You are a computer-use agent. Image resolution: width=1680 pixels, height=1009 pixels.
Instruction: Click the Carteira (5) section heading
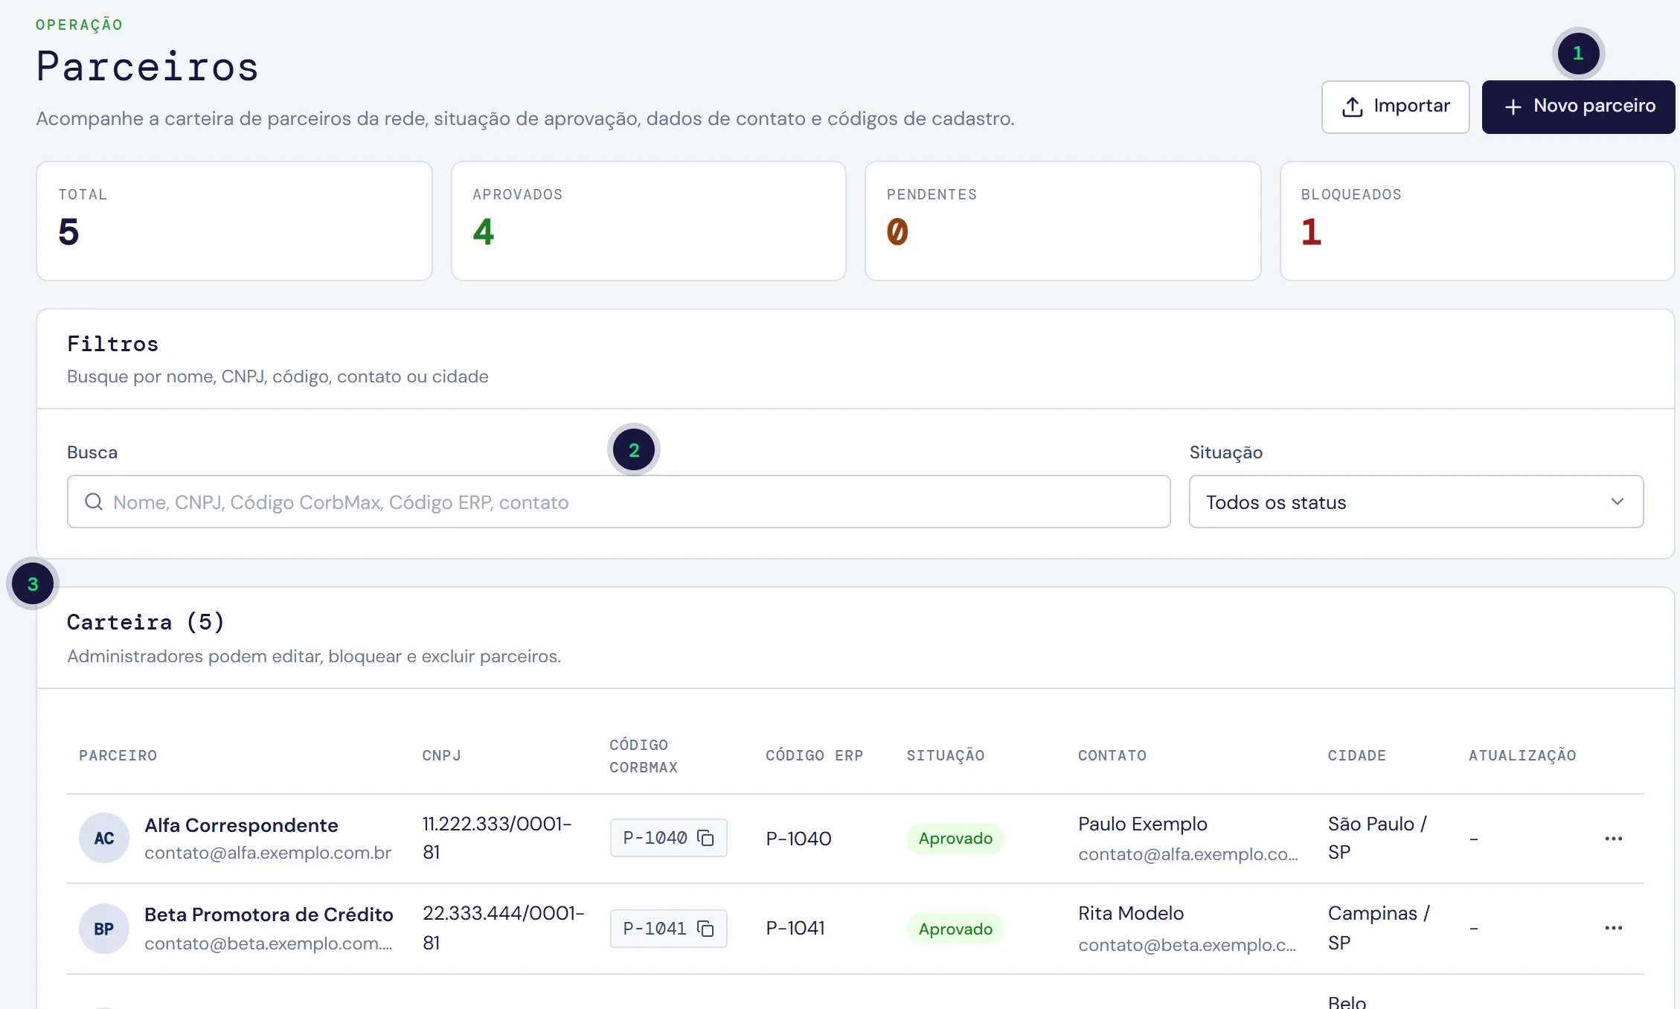click(146, 622)
